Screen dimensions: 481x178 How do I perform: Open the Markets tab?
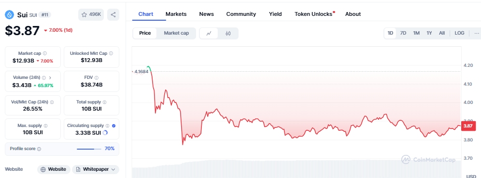(x=176, y=14)
